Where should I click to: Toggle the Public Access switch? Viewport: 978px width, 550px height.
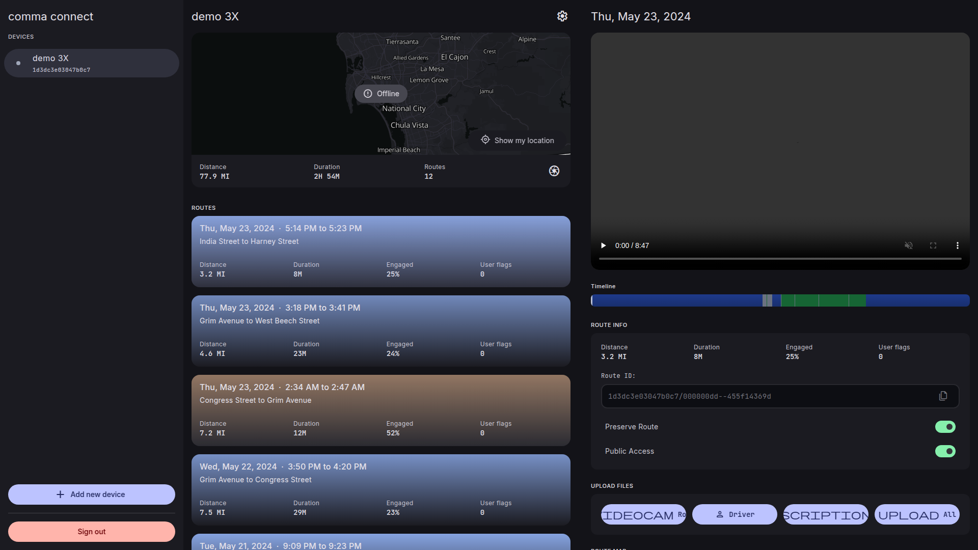(x=945, y=451)
